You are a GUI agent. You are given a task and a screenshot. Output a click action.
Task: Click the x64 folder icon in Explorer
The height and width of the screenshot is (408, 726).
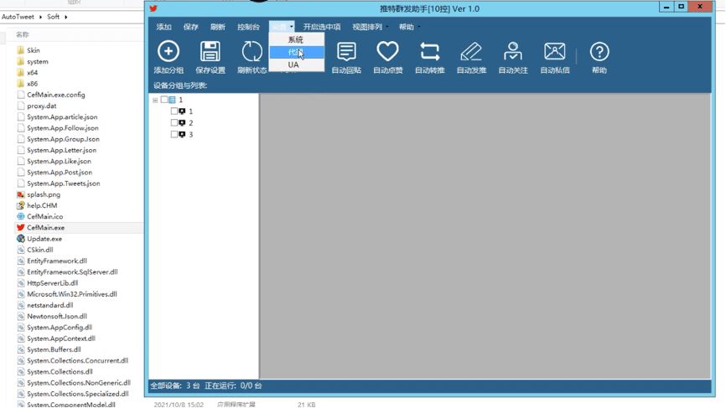[20, 72]
